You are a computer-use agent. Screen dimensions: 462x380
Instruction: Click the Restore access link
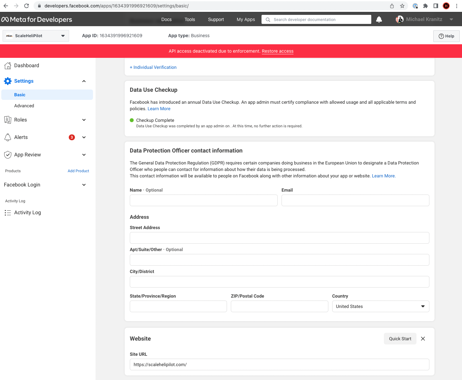pos(277,51)
